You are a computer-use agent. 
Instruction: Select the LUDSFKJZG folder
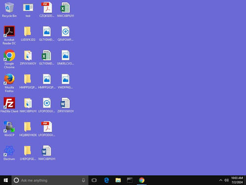tap(28, 34)
